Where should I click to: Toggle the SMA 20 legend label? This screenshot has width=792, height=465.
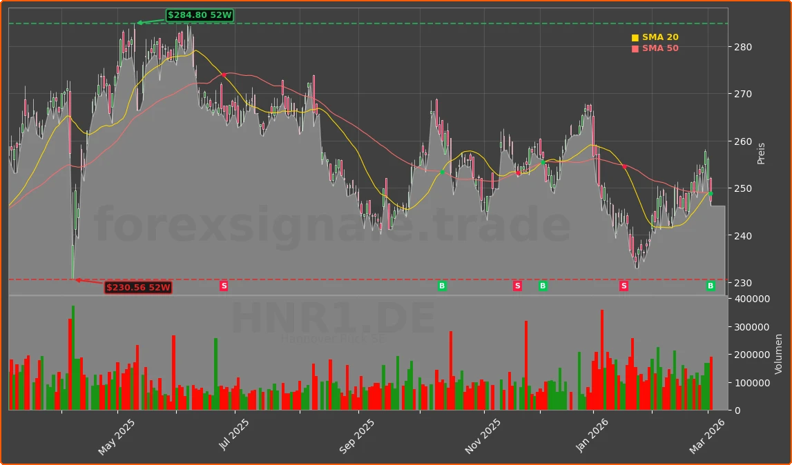tap(660, 37)
